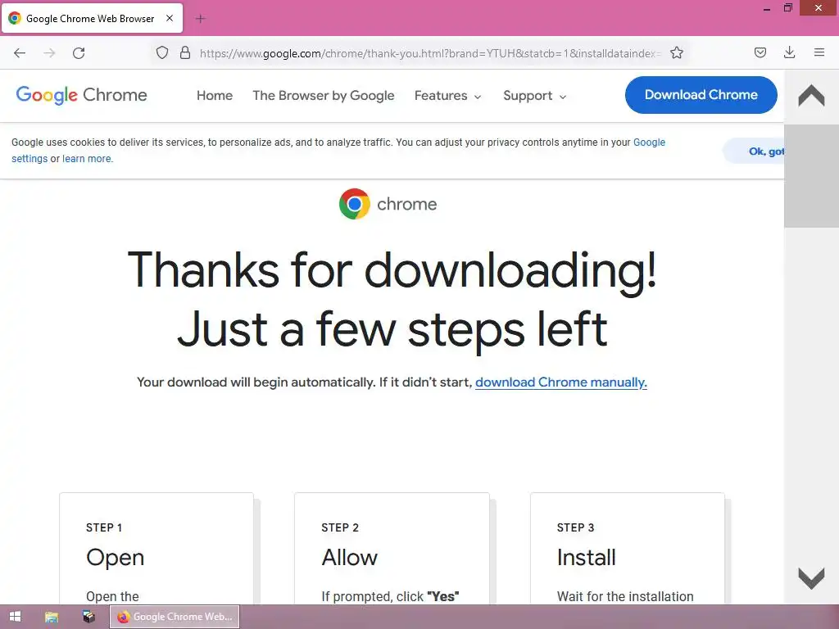Click the scrollbar up arrow
The height and width of the screenshot is (629, 839).
pyautogui.click(x=811, y=97)
